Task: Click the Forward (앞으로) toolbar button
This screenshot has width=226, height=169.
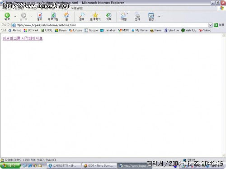Action: (x=24, y=16)
